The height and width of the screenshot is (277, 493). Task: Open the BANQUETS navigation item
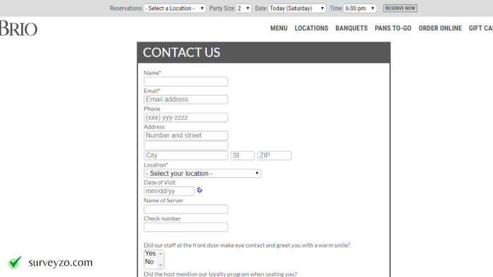(x=351, y=28)
